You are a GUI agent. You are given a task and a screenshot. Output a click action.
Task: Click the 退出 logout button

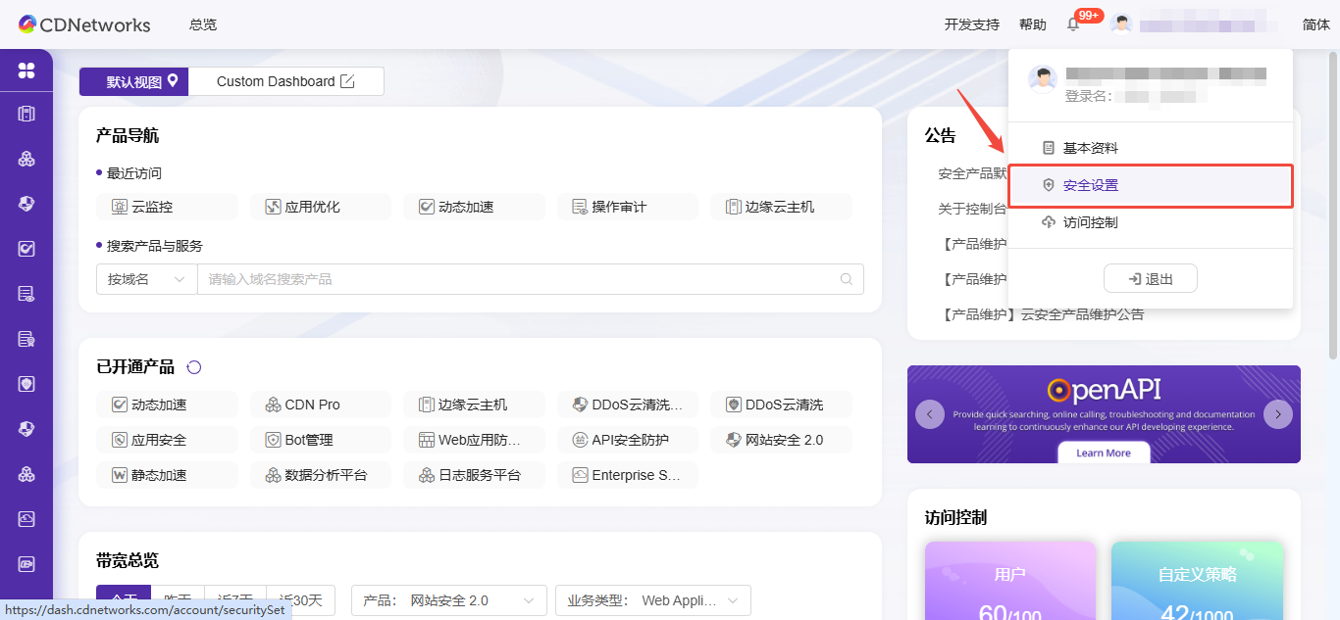[1150, 278]
